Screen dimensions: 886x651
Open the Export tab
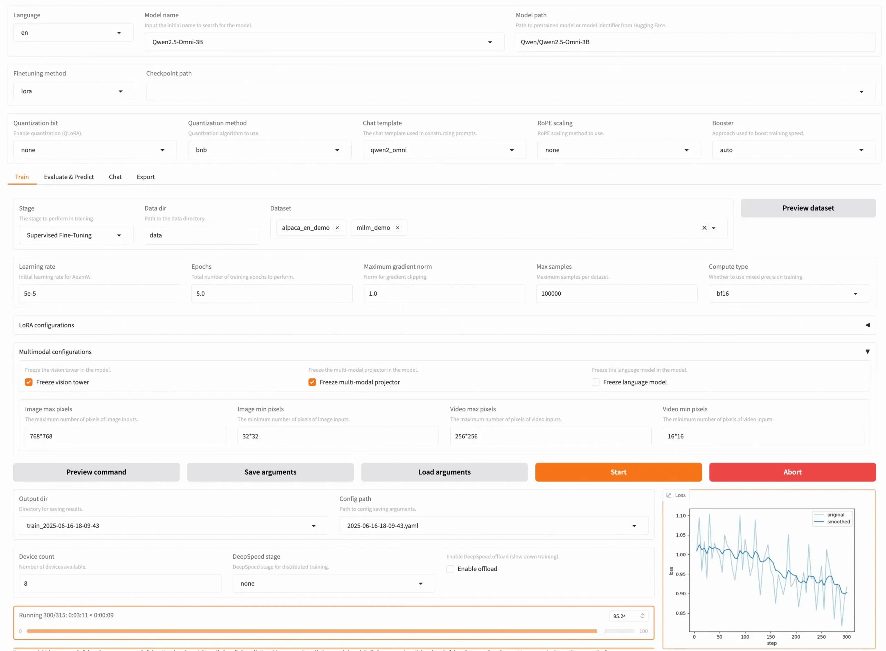146,177
